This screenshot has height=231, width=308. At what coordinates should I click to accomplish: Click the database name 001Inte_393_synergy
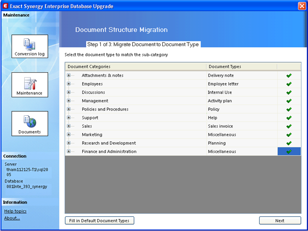coord(27,187)
